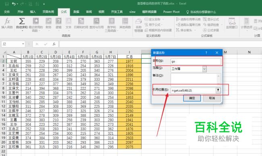Switch to the 文件 (File) tab

[7, 12]
